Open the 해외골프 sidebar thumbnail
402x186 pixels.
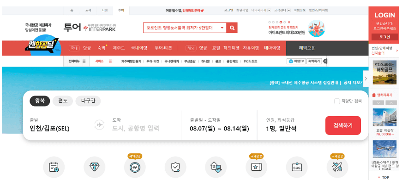click(x=384, y=73)
